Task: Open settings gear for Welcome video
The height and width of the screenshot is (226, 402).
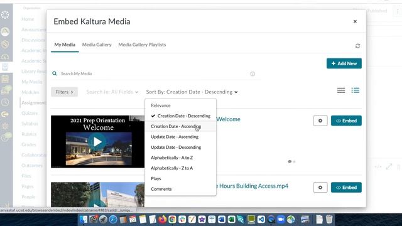Action: [320, 121]
